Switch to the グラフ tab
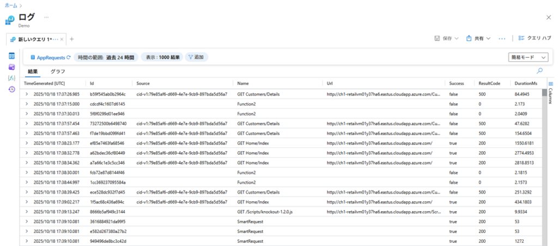The height and width of the screenshot is (246, 558). coord(58,71)
